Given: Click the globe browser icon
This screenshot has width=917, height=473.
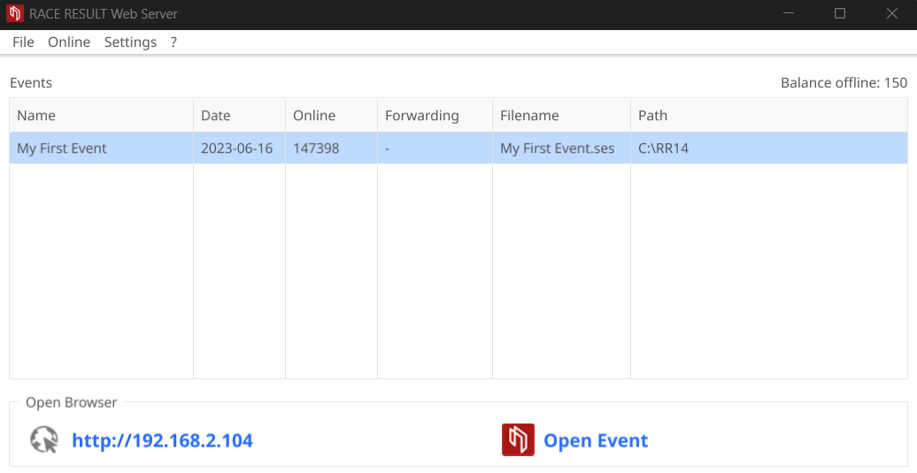Looking at the screenshot, I should tap(43, 440).
